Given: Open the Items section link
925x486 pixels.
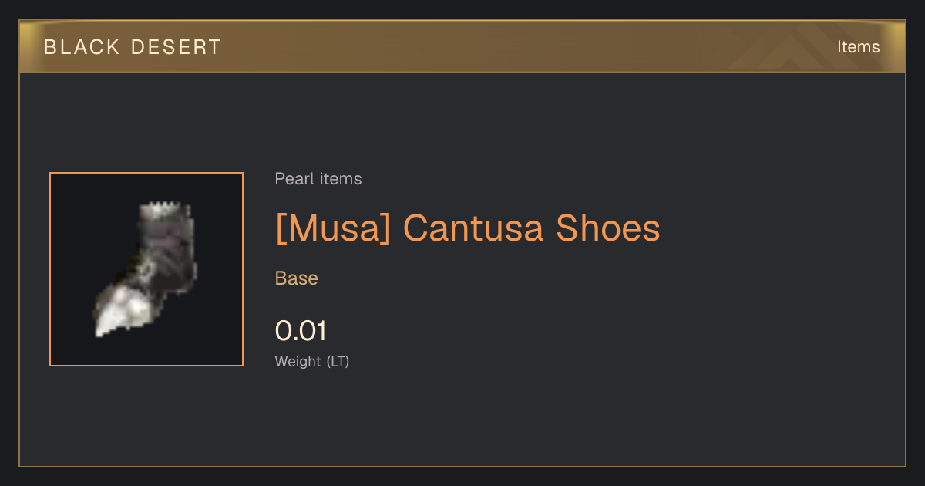Looking at the screenshot, I should [858, 47].
